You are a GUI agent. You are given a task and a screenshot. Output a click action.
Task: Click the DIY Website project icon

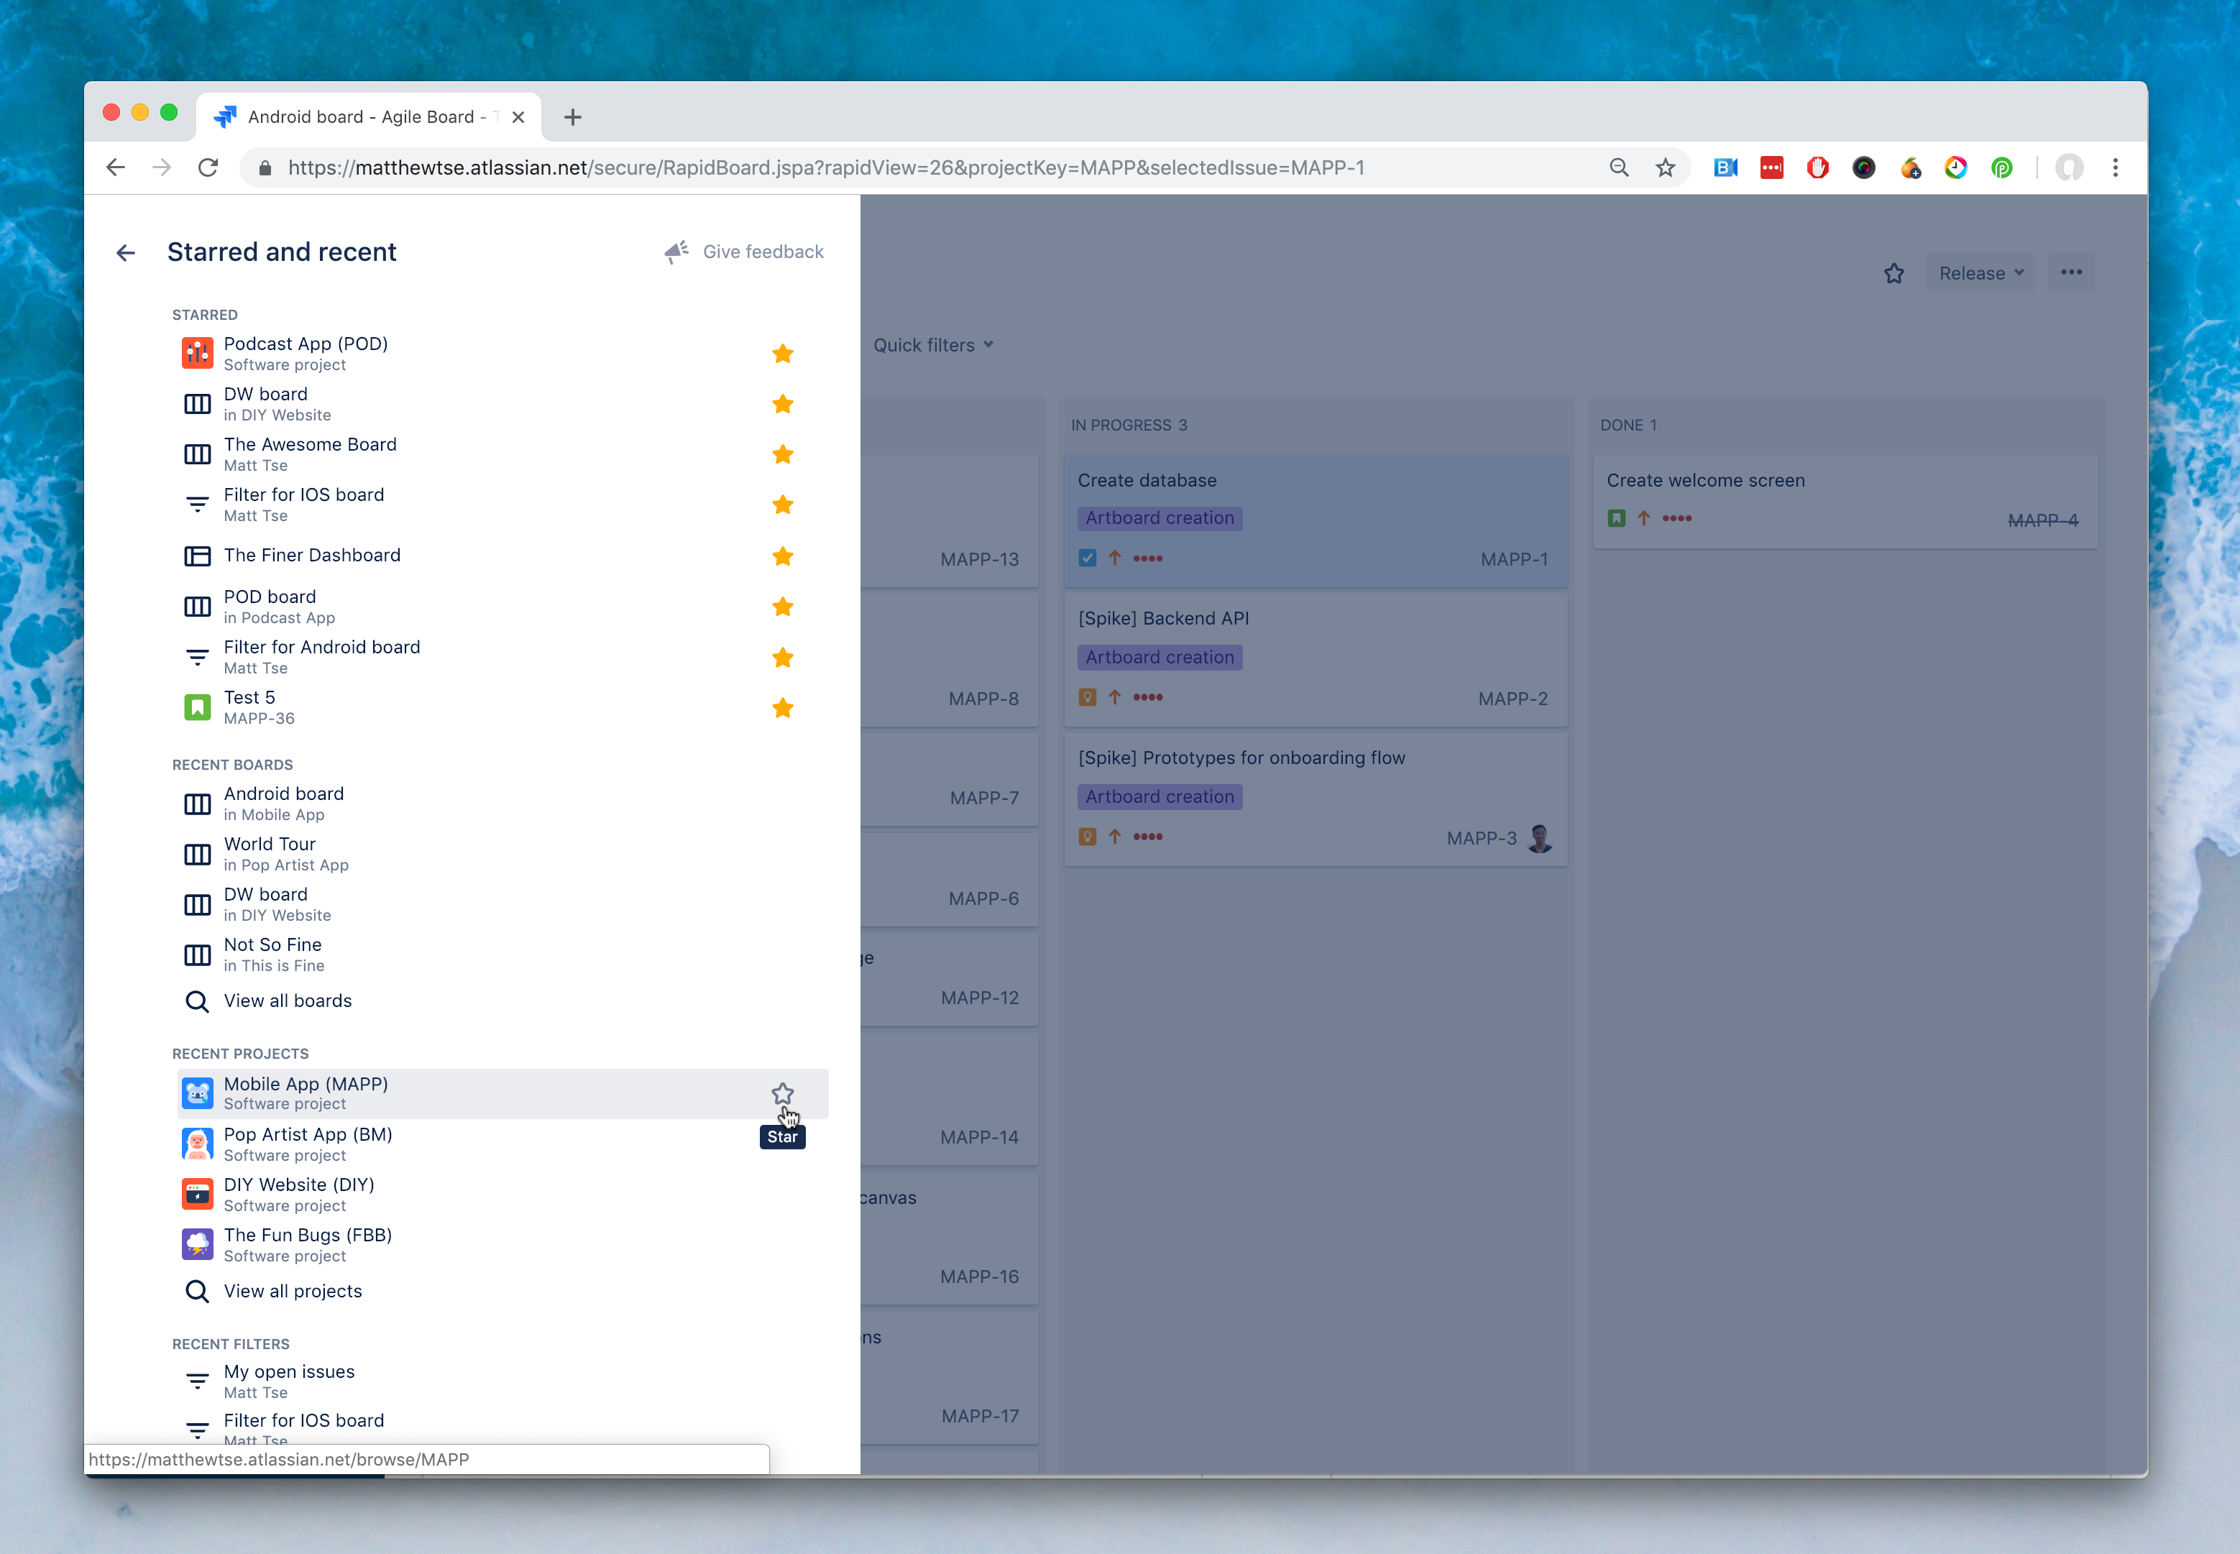pos(198,1194)
